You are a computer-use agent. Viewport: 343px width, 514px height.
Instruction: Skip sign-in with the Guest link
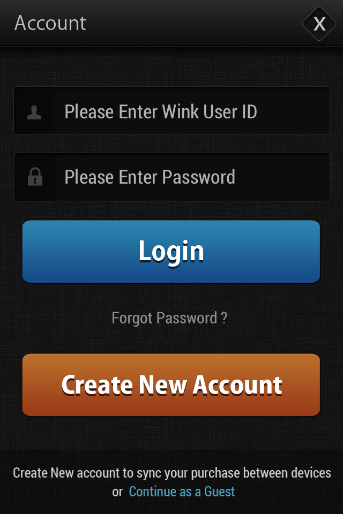[182, 492]
